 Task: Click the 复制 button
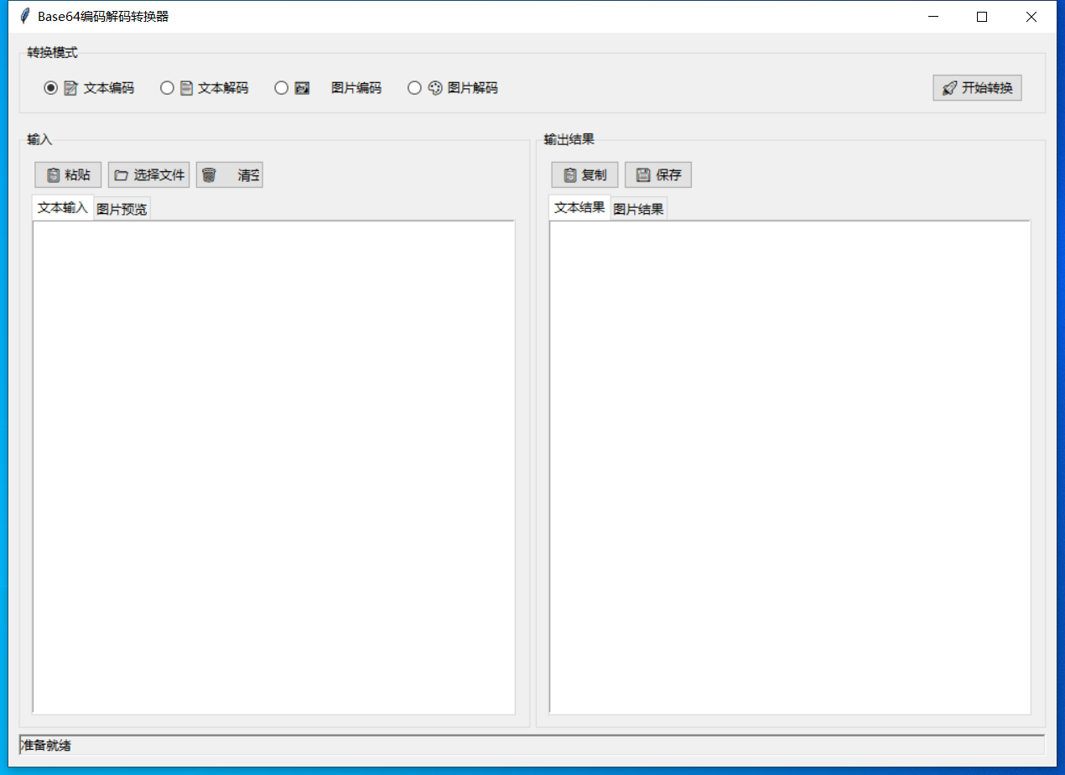[x=584, y=175]
